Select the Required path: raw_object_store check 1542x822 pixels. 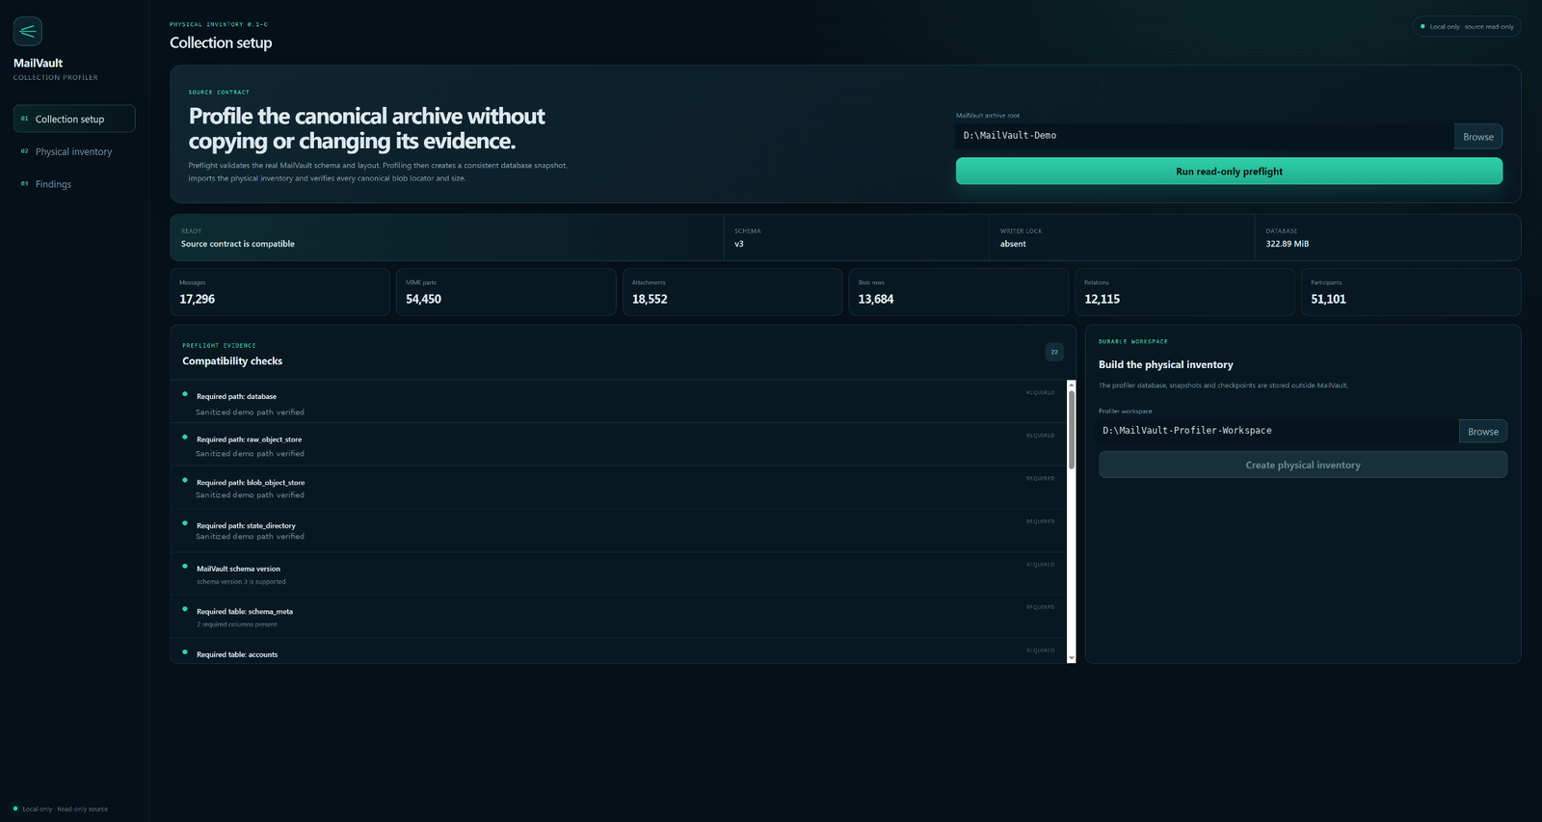(619, 444)
